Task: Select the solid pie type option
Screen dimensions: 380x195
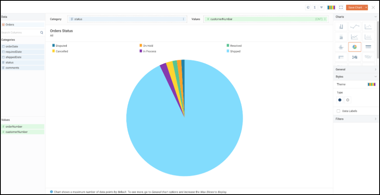Action: [x=340, y=100]
